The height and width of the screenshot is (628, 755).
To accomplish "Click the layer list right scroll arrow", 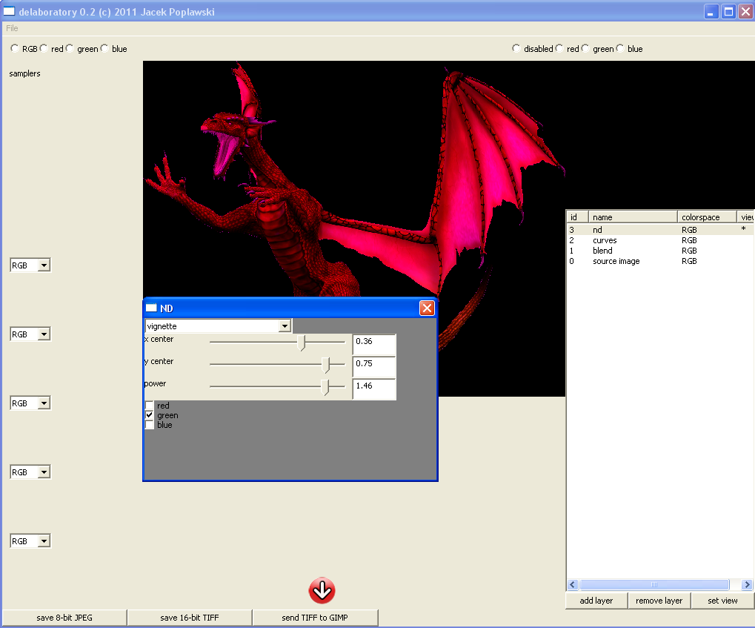I will tap(747, 584).
